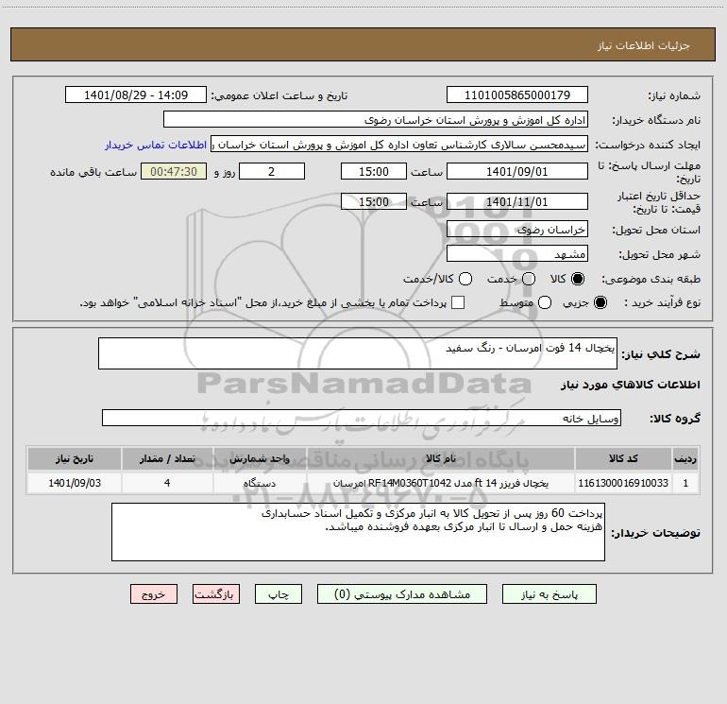Image resolution: width=727 pixels, height=704 pixels.
Task: Click the request creator field سیدمحسن سالاری
Action: point(399,145)
